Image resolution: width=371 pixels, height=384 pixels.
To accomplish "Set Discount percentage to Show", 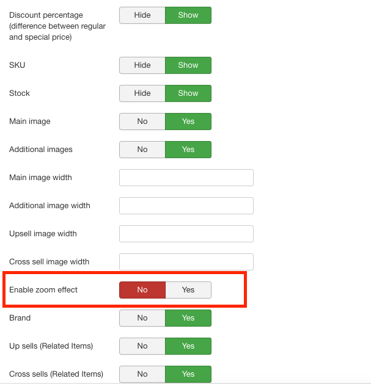I will pos(188,15).
